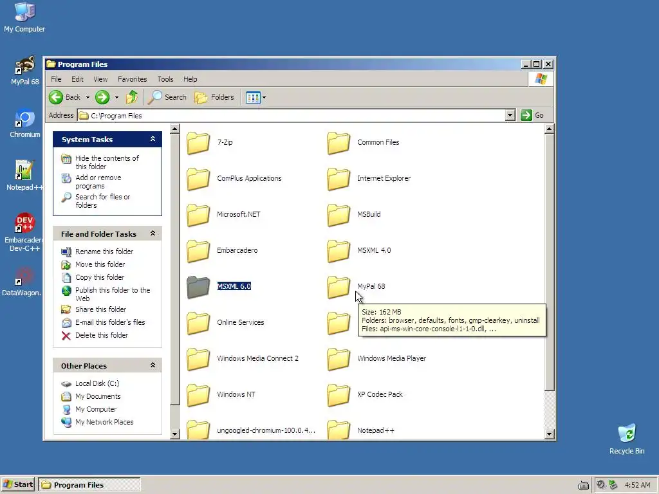
Task: Click the Go button
Action: [x=533, y=115]
